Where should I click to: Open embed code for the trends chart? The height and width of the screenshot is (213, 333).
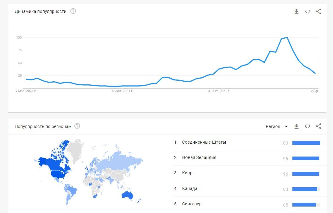point(307,11)
